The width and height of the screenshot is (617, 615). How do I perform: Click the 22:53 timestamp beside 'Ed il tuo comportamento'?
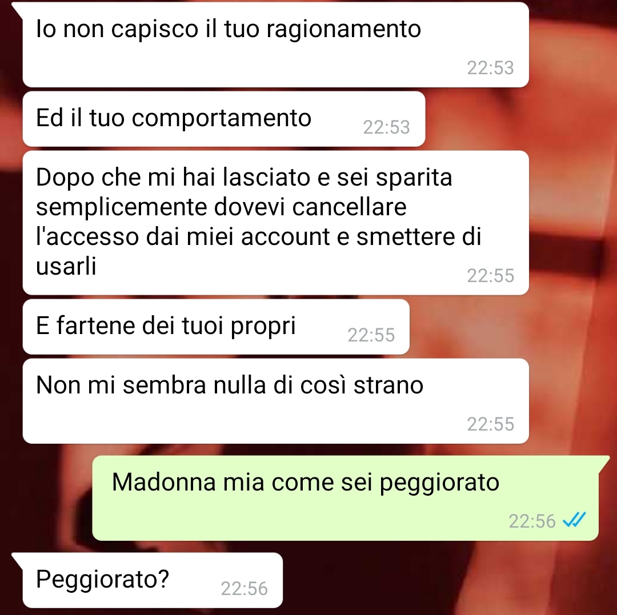386,127
